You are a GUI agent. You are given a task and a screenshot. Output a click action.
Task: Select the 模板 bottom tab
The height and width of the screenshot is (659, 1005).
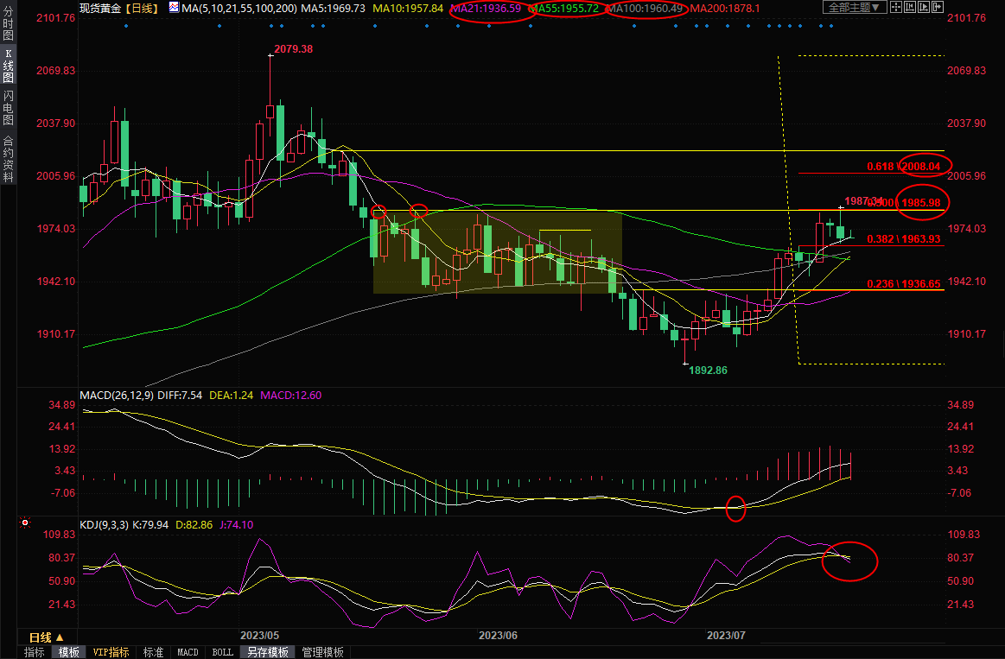(x=68, y=652)
